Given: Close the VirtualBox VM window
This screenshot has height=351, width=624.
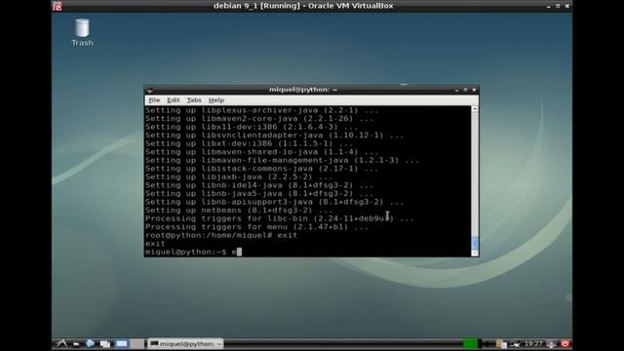Looking at the screenshot, I should pyautogui.click(x=567, y=6).
